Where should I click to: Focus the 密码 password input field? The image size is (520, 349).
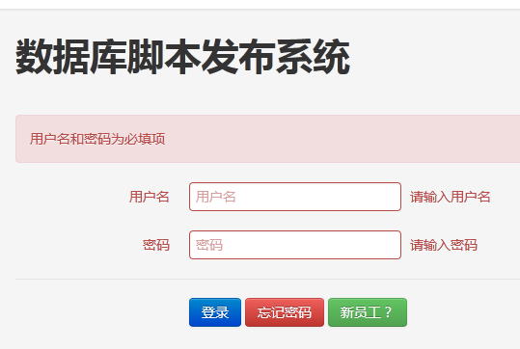[295, 245]
